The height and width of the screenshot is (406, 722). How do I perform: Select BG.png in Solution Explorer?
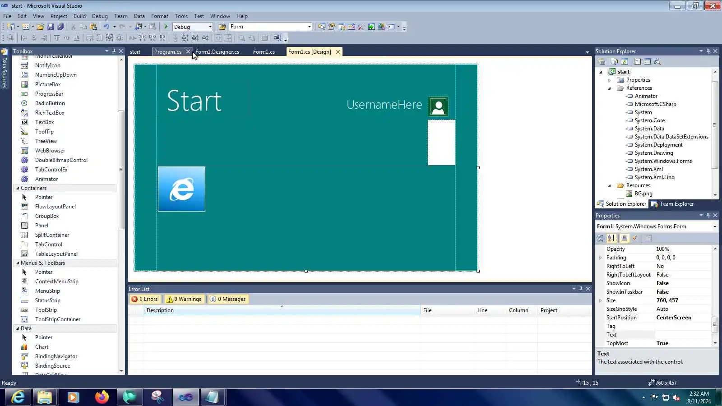pyautogui.click(x=643, y=194)
